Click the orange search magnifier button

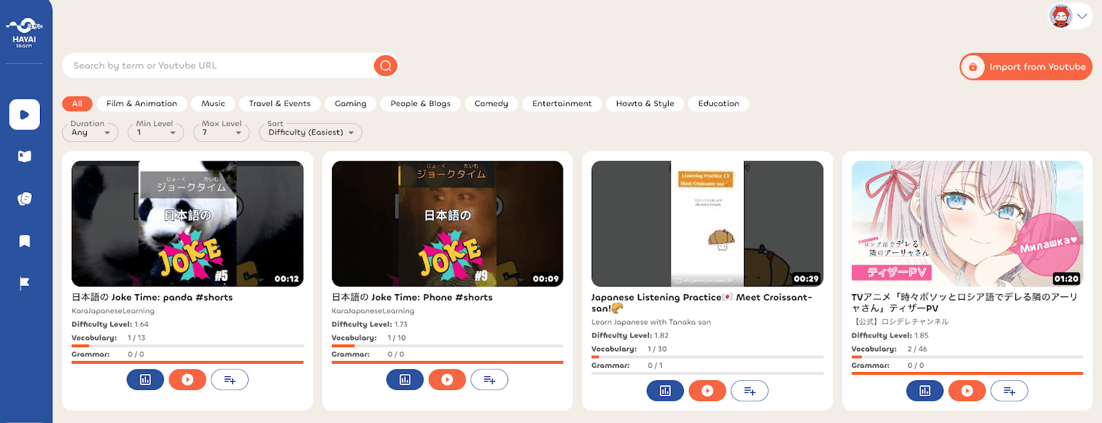click(386, 65)
